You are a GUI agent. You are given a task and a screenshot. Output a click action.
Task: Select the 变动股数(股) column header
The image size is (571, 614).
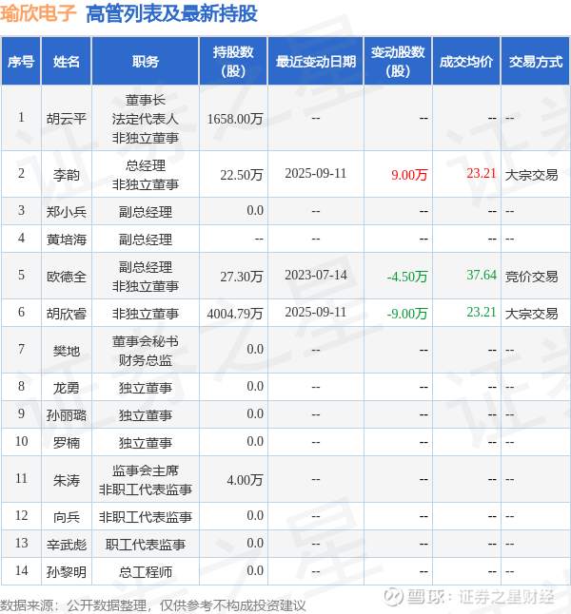pyautogui.click(x=398, y=62)
